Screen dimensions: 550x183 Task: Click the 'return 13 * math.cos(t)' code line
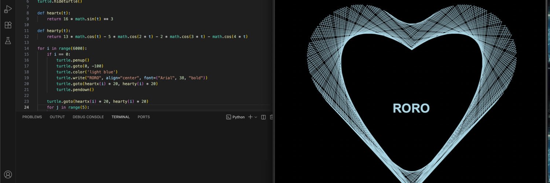[x=147, y=36]
